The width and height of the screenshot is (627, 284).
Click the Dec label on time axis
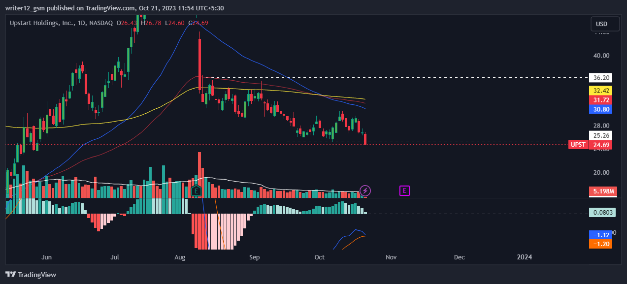pos(459,257)
